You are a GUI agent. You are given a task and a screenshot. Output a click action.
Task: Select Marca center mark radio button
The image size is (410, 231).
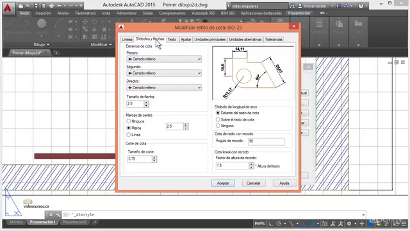128,128
